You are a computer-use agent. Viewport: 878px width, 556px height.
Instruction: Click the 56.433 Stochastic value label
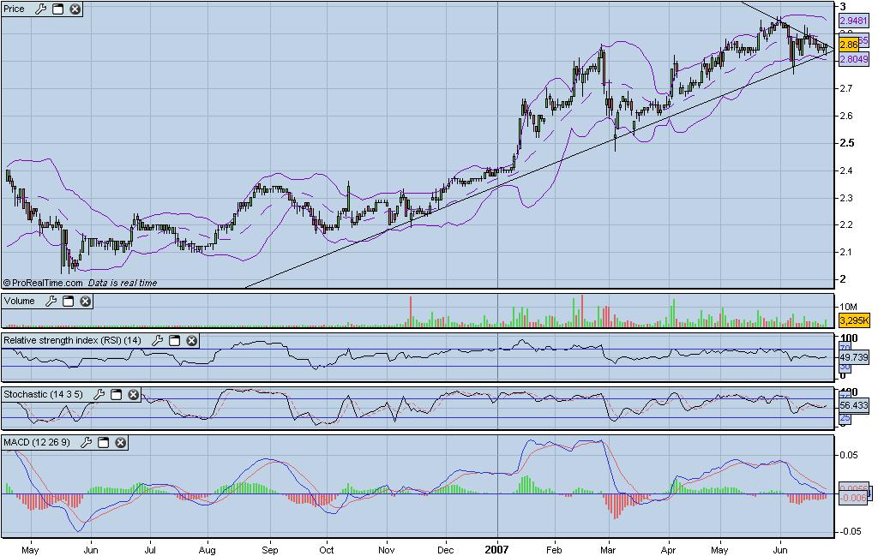(x=854, y=405)
